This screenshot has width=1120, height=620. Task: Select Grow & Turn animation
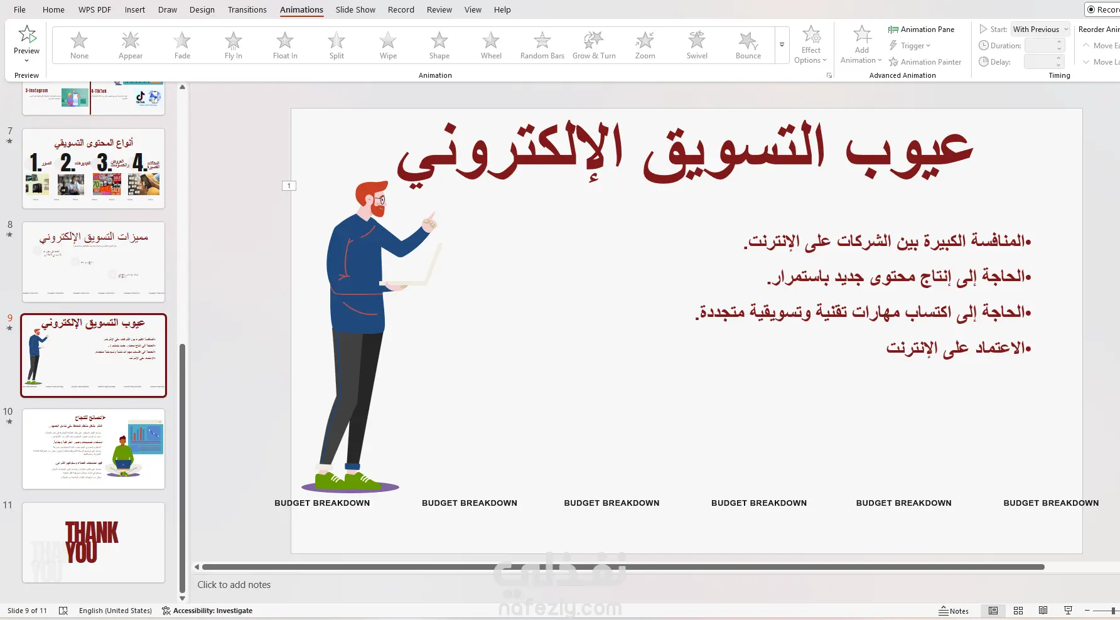[594, 45]
